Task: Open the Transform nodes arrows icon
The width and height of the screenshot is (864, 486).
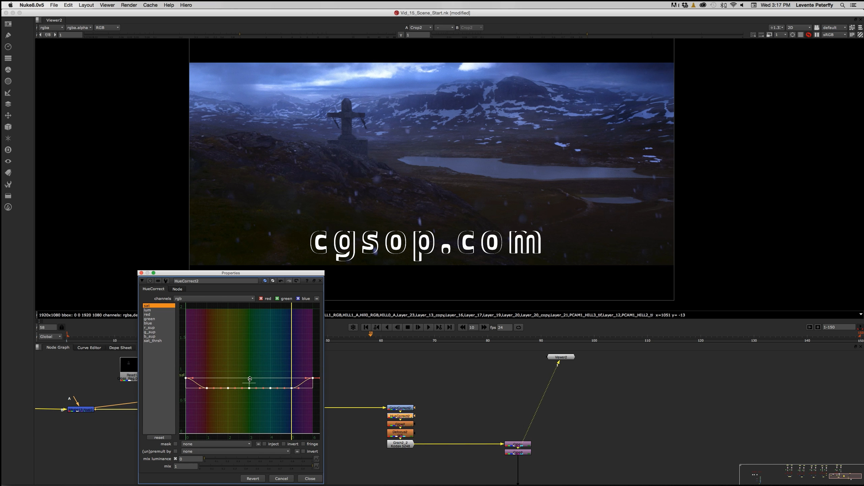Action: click(8, 115)
